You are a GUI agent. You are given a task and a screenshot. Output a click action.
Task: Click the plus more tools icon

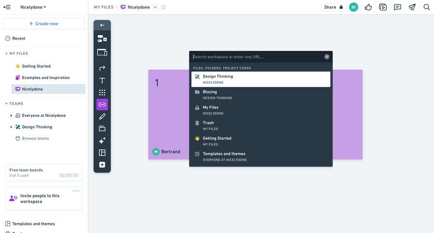(102, 165)
